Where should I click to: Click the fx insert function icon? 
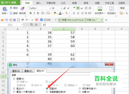point(36,25)
